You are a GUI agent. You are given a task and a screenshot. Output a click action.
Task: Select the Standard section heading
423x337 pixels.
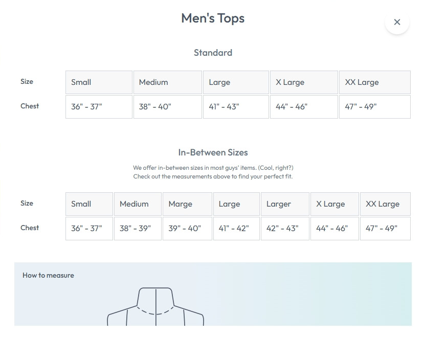(x=213, y=53)
